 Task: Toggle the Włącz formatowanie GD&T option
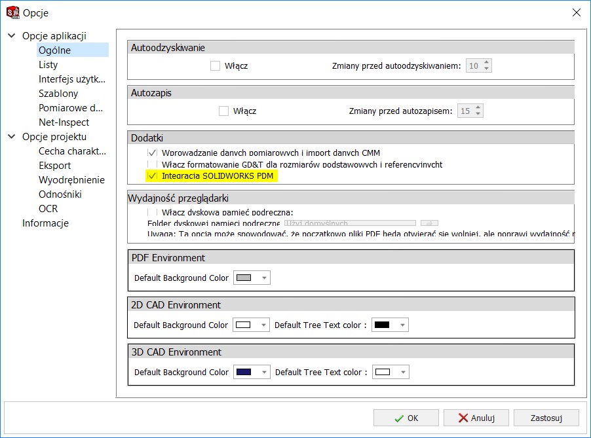pos(153,165)
